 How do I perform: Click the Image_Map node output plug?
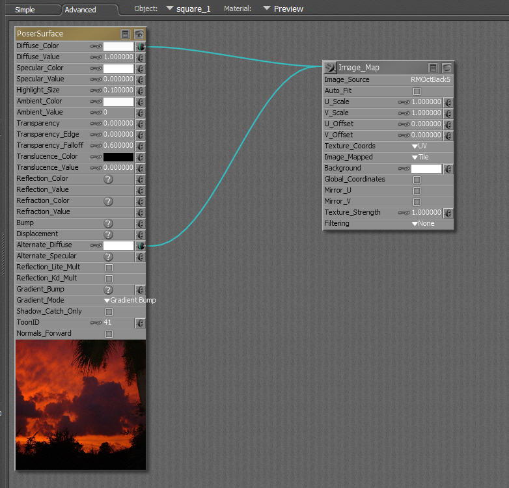[x=330, y=67]
